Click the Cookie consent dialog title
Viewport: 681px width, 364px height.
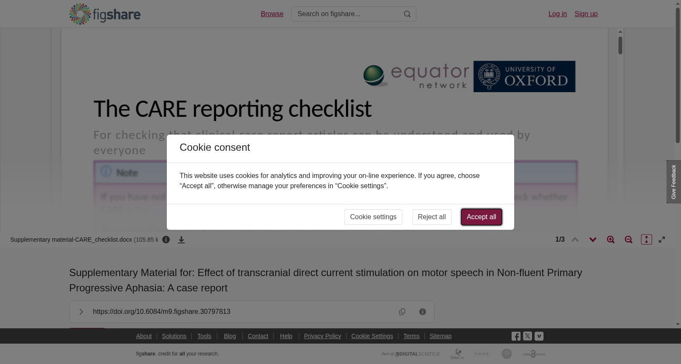[215, 147]
